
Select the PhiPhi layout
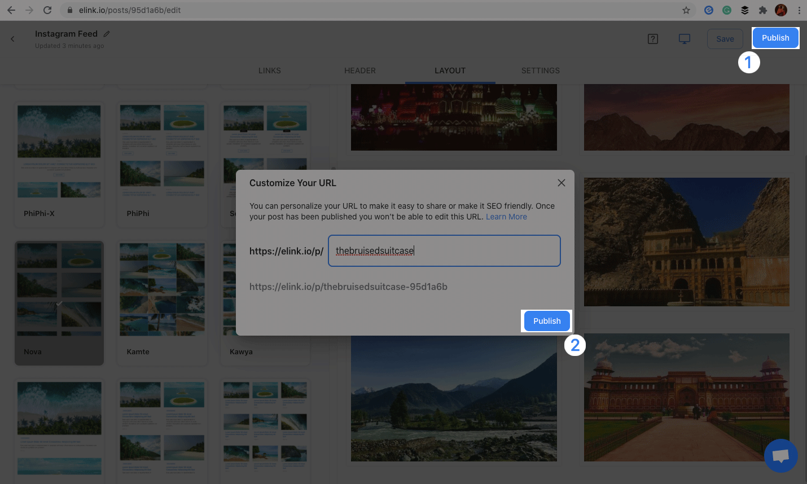point(162,164)
